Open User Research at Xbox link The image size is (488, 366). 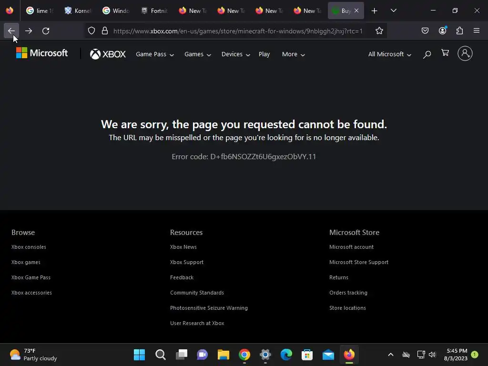[x=197, y=323]
